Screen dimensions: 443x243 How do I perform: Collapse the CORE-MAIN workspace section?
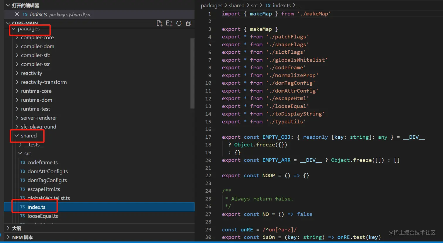pyautogui.click(x=8, y=23)
